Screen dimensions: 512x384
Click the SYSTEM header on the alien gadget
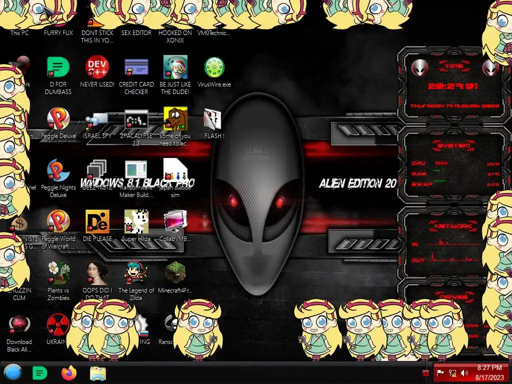(454, 145)
